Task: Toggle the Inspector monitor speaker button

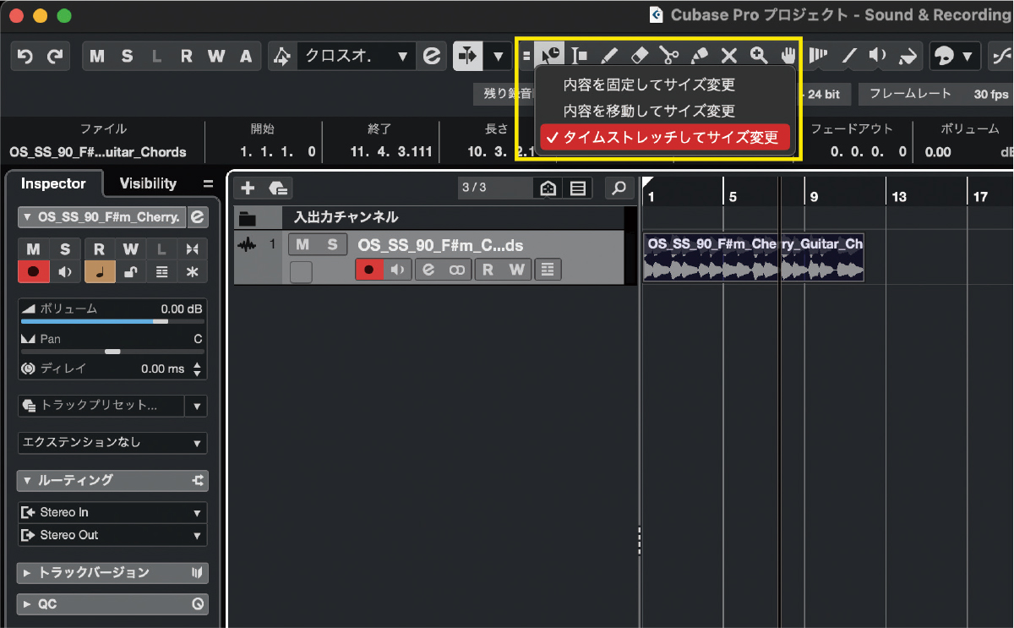Action: 65,271
